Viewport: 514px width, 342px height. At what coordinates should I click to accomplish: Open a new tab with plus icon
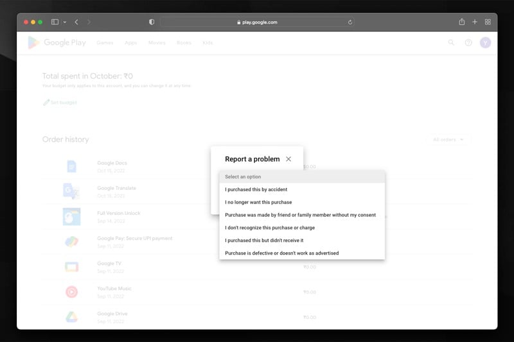click(x=475, y=22)
